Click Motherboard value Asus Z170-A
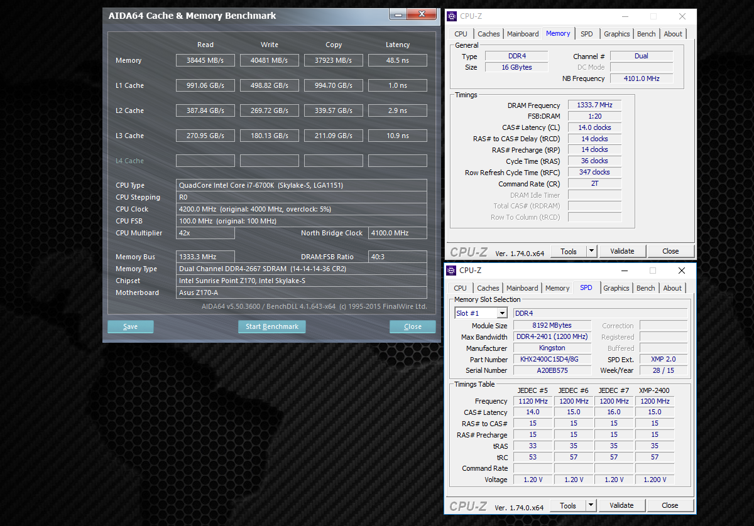Viewport: 754px width, 526px height. click(x=302, y=293)
